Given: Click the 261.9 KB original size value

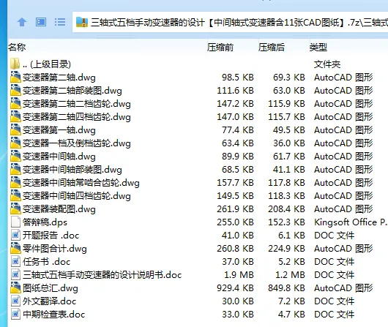Looking at the screenshot, I should pos(235,209).
